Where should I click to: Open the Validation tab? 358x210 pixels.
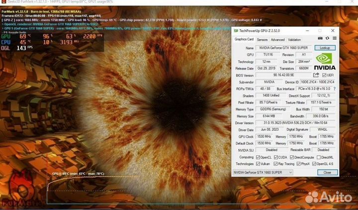click(294, 39)
